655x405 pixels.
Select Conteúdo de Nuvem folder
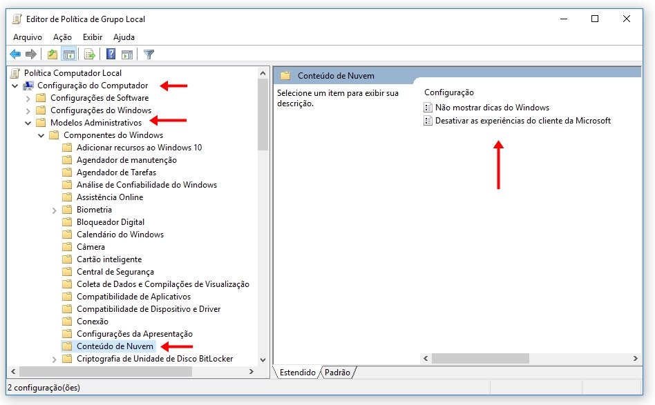coord(115,346)
